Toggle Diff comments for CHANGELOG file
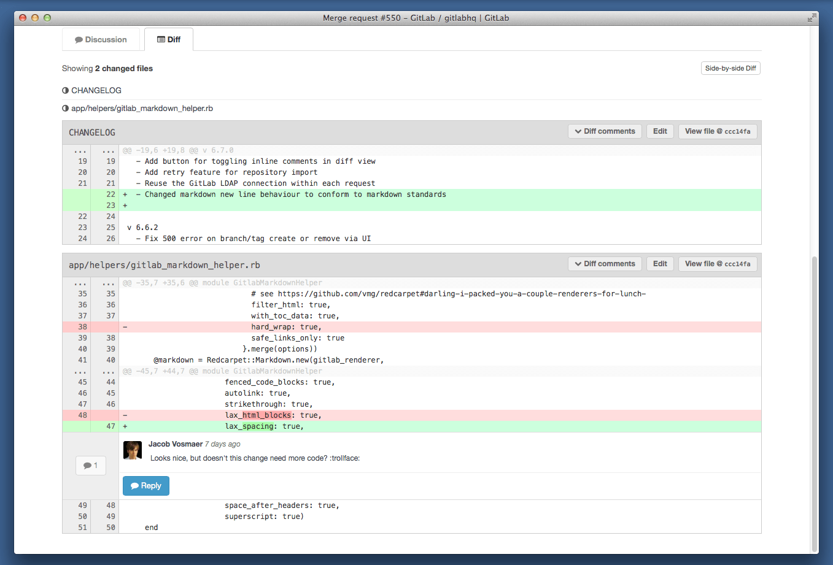The image size is (833, 565). [x=605, y=131]
